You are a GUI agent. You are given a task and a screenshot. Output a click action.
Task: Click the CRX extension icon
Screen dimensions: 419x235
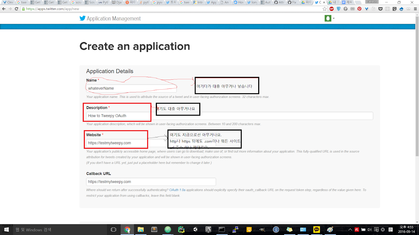coord(352,9)
